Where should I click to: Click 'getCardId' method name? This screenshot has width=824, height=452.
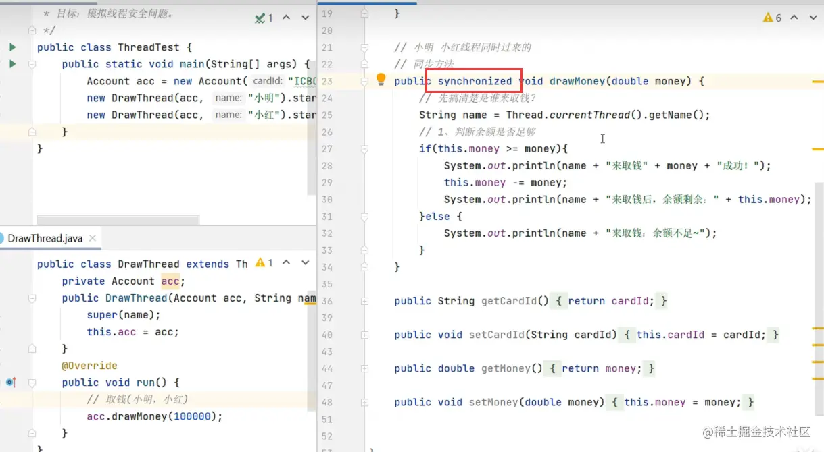click(x=509, y=301)
